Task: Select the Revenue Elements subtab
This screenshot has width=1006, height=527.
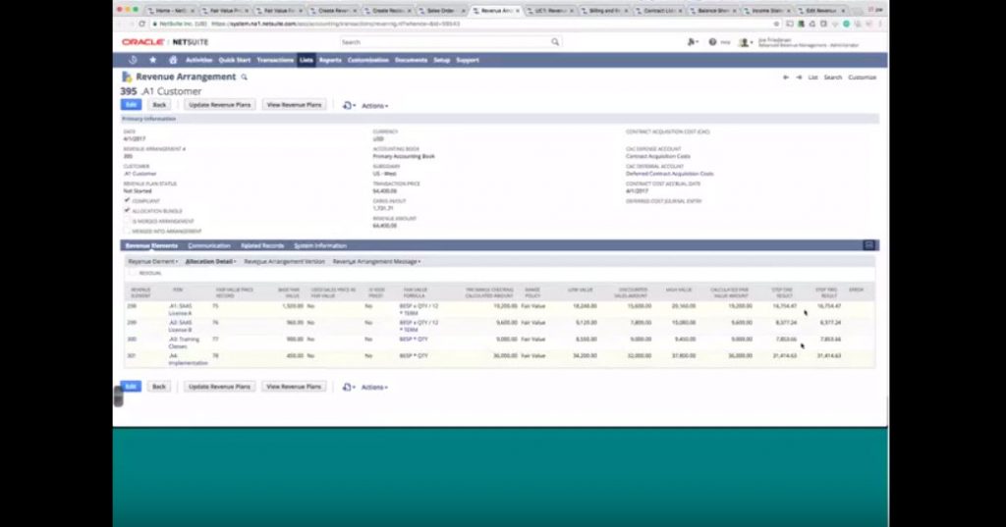Action: click(x=151, y=245)
